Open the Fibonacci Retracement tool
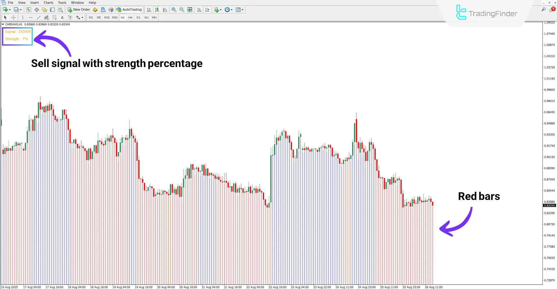 [54, 17]
